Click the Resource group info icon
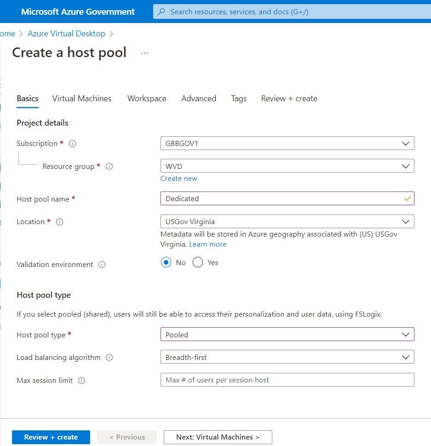 (x=109, y=167)
